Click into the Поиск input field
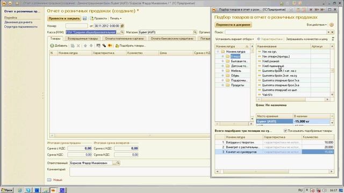The height and width of the screenshot is (193, 344). pyautogui.click(x=276, y=32)
